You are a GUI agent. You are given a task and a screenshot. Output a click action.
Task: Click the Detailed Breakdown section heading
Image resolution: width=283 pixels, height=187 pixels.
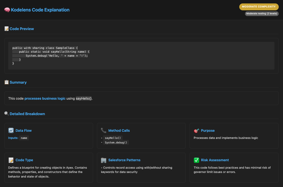pos(27,114)
